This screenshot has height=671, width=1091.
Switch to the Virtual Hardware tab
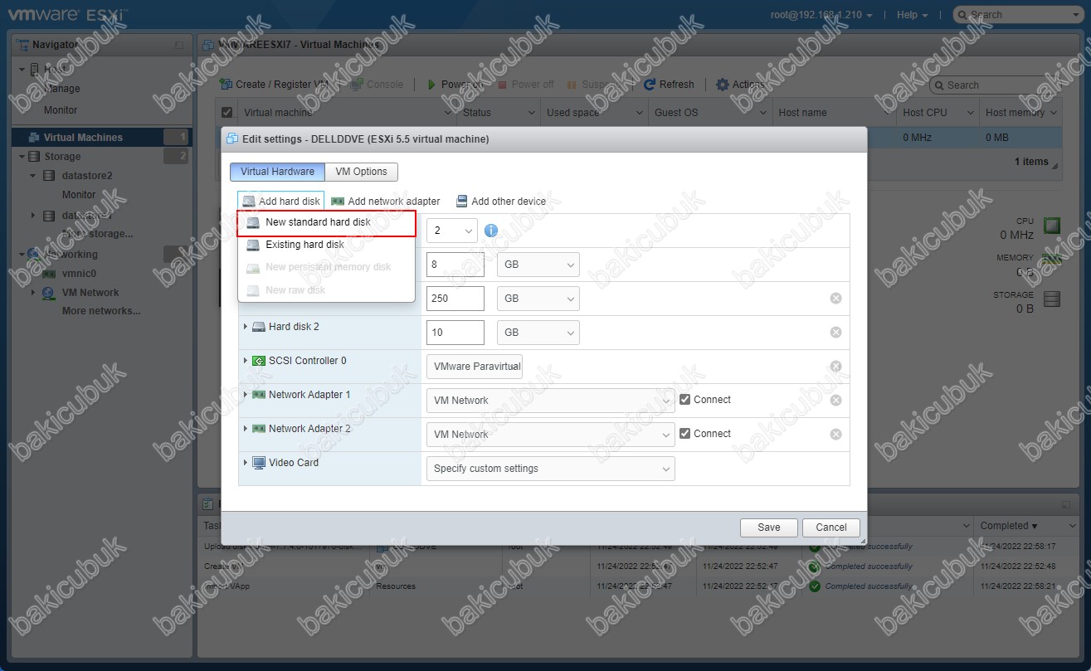click(x=277, y=172)
